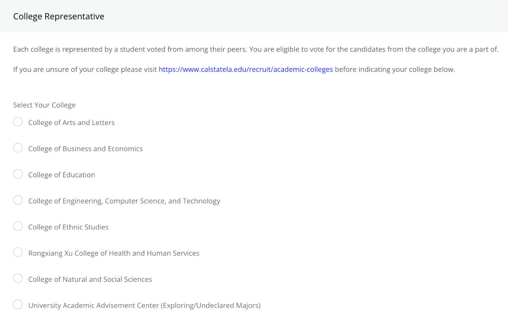Click the Select Your College question label
The width and height of the screenshot is (508, 327).
tap(44, 105)
